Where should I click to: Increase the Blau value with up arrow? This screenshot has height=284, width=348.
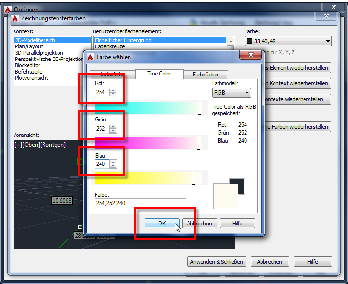113,162
